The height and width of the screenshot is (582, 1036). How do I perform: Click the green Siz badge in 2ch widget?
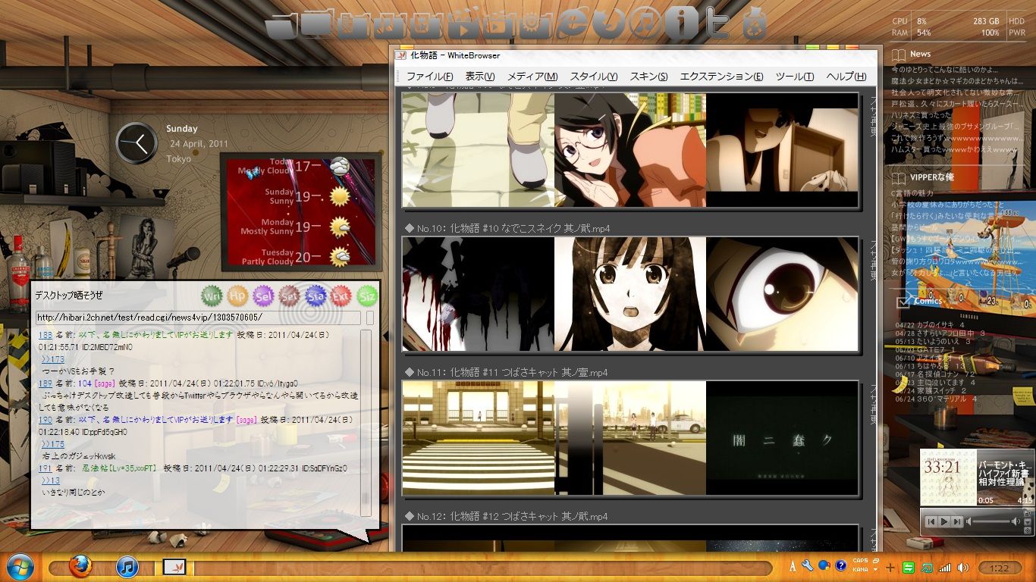(x=367, y=296)
